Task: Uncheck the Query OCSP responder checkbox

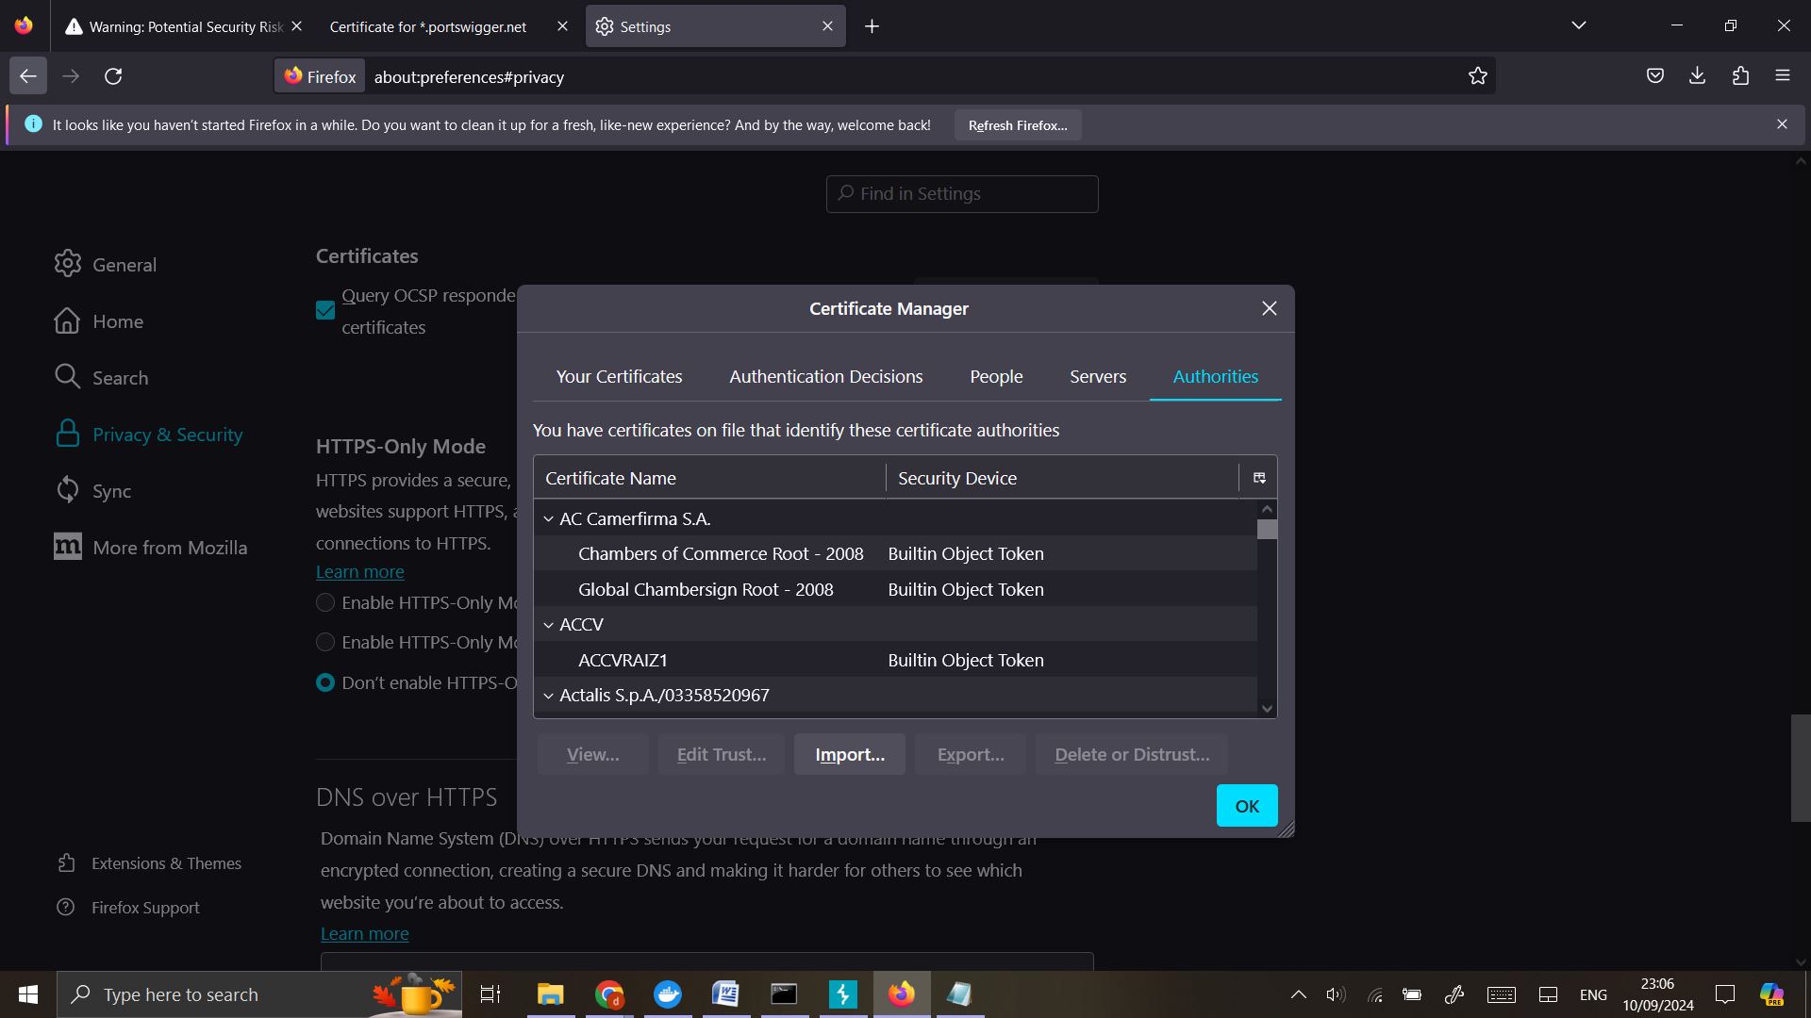Action: pyautogui.click(x=324, y=309)
